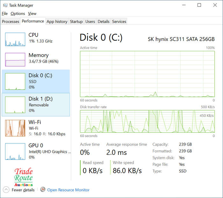
Task: Click the Page file 'Yes' value
Action: [x=182, y=164]
